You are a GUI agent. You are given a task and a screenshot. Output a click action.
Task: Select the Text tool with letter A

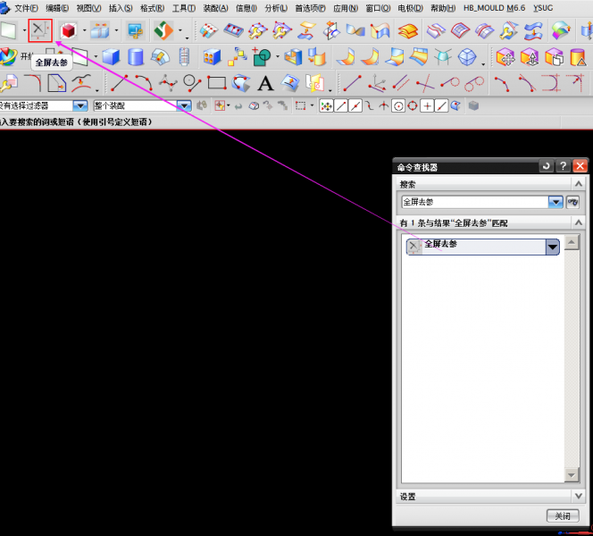265,83
